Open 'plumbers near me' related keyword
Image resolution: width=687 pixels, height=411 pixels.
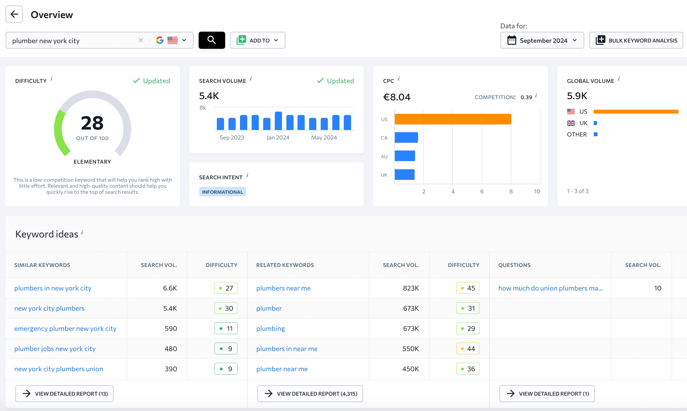283,288
